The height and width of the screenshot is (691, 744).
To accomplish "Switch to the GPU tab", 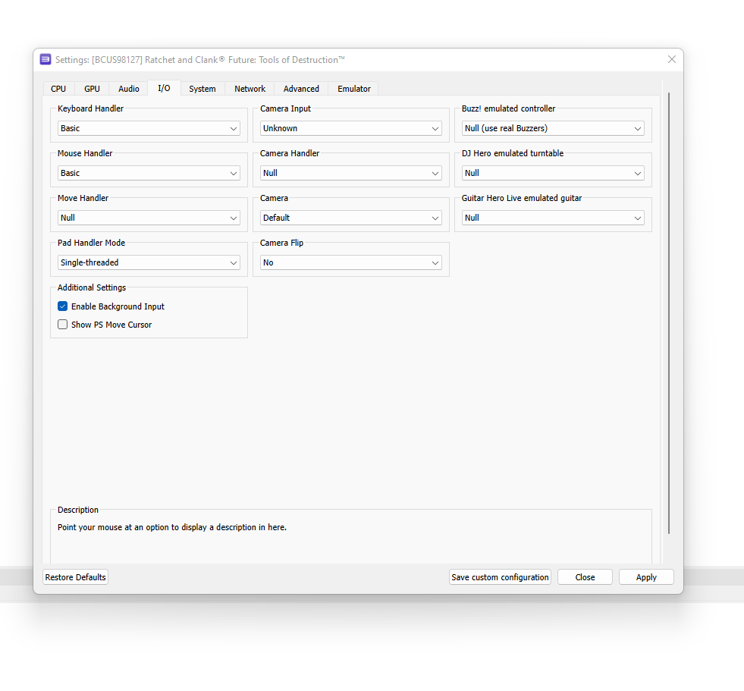I will [92, 88].
